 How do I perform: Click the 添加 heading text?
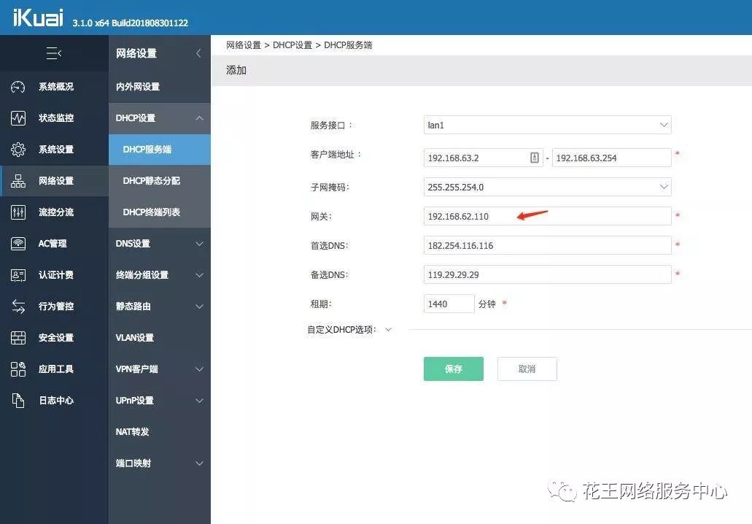pyautogui.click(x=236, y=70)
